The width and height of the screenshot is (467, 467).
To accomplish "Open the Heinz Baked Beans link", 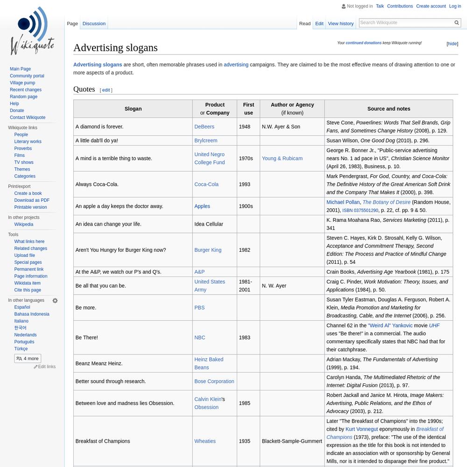I will pos(209,363).
